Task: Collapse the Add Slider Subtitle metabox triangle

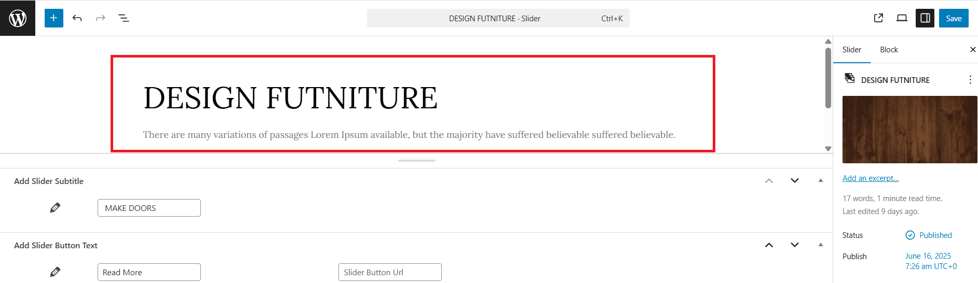Action: 821,181
